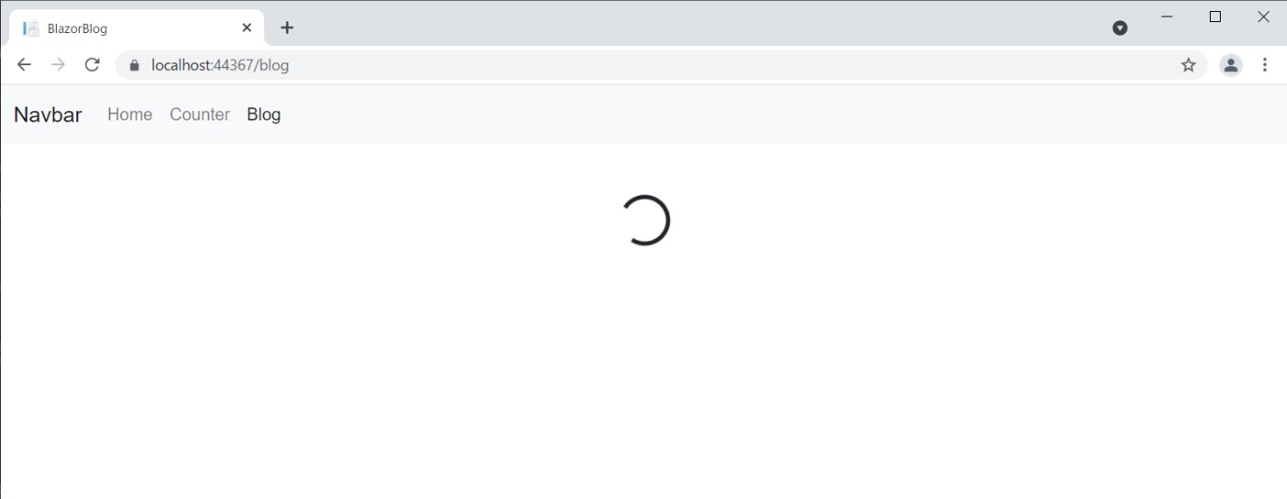View site information via the lock icon
This screenshot has width=1287, height=499.
tap(134, 65)
